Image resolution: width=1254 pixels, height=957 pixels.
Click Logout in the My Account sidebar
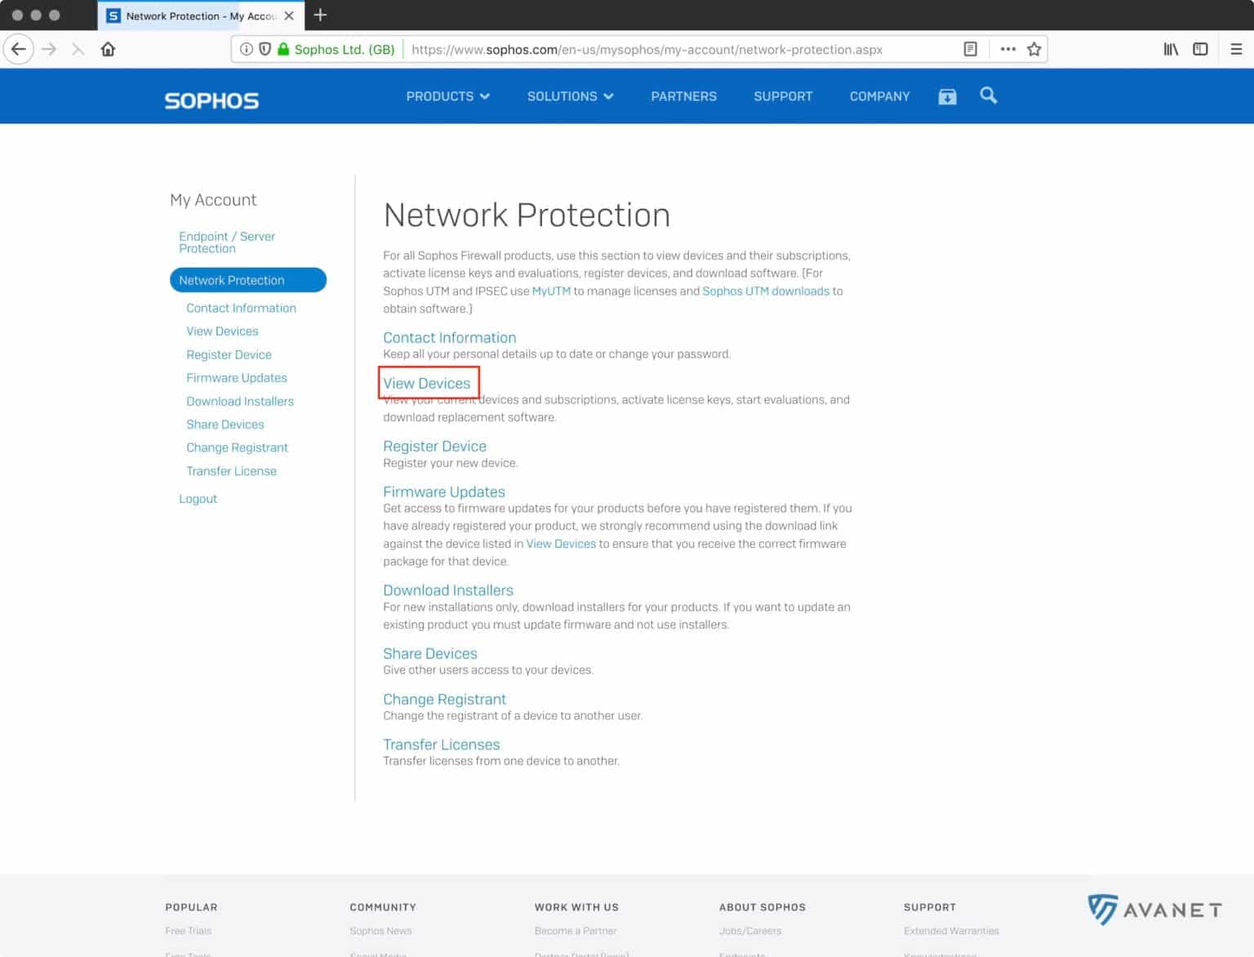[x=198, y=498]
